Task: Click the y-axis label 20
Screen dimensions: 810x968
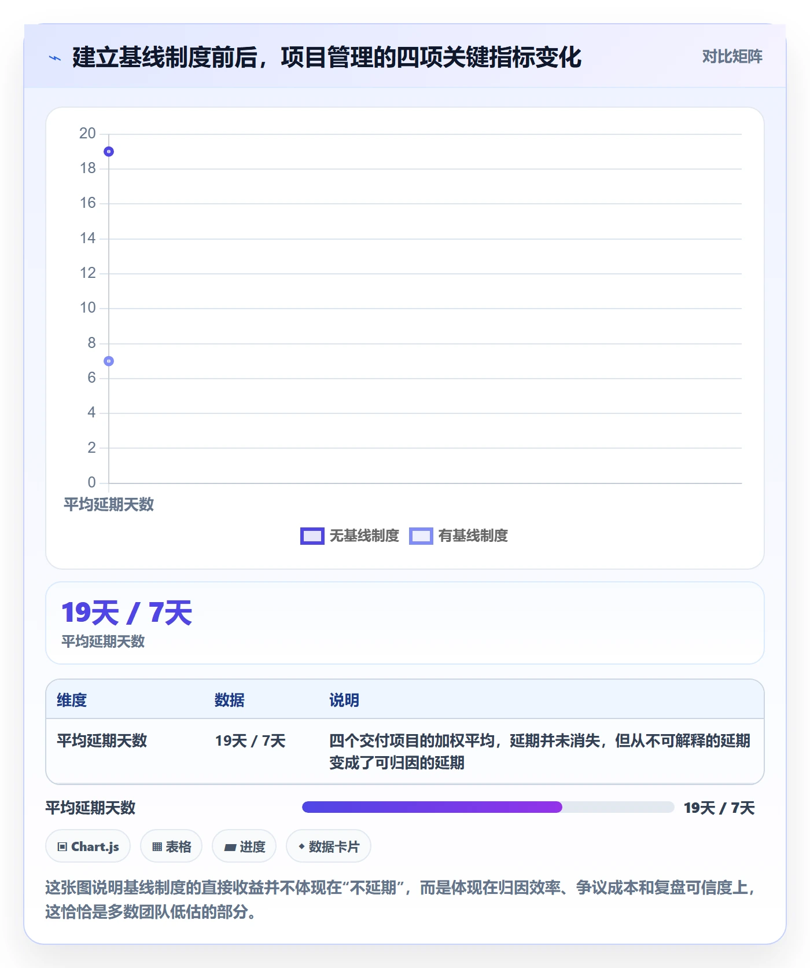Action: (87, 133)
